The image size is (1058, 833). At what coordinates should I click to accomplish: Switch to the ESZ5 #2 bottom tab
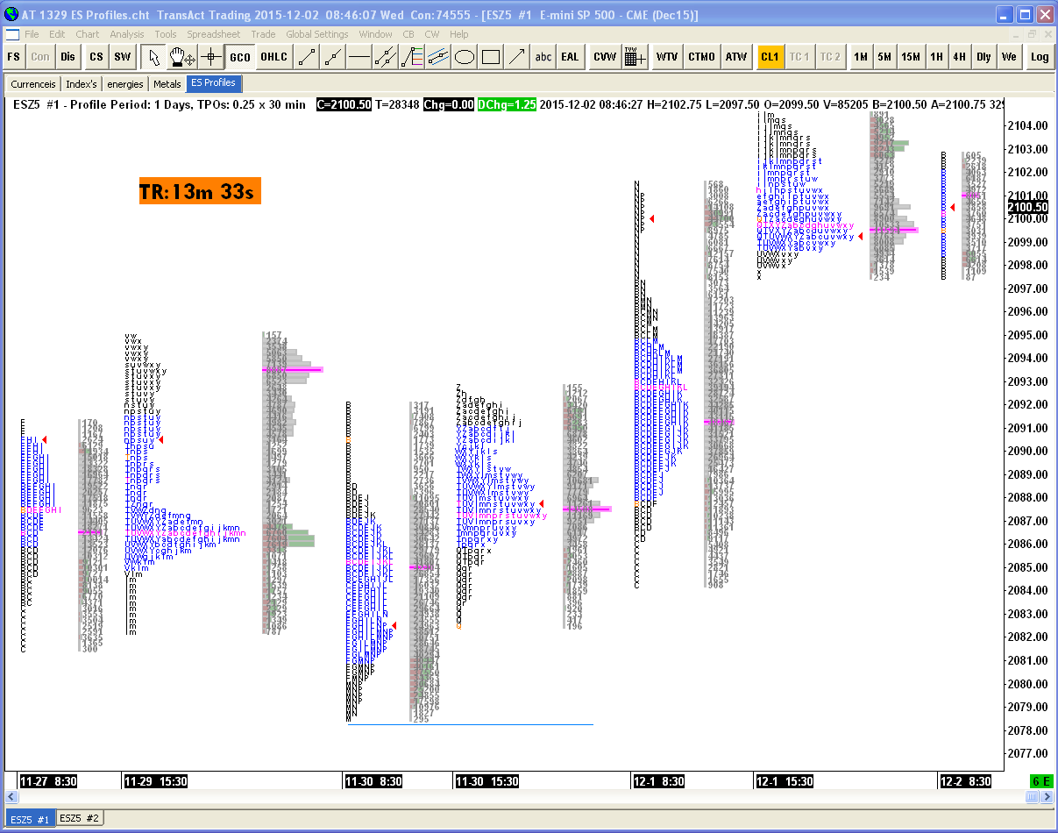[x=80, y=818]
